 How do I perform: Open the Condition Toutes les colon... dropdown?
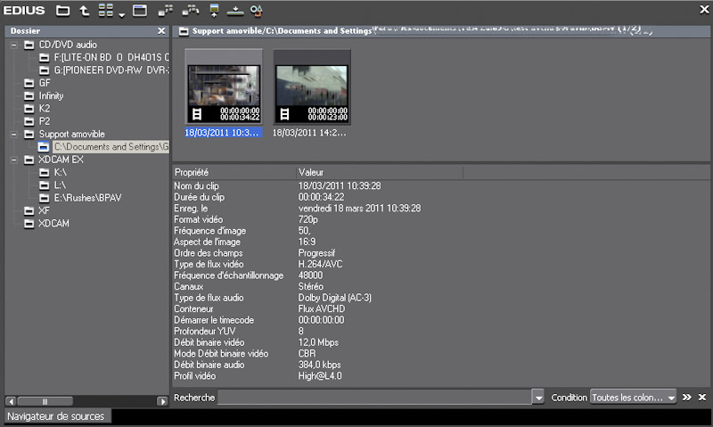pyautogui.click(x=633, y=397)
